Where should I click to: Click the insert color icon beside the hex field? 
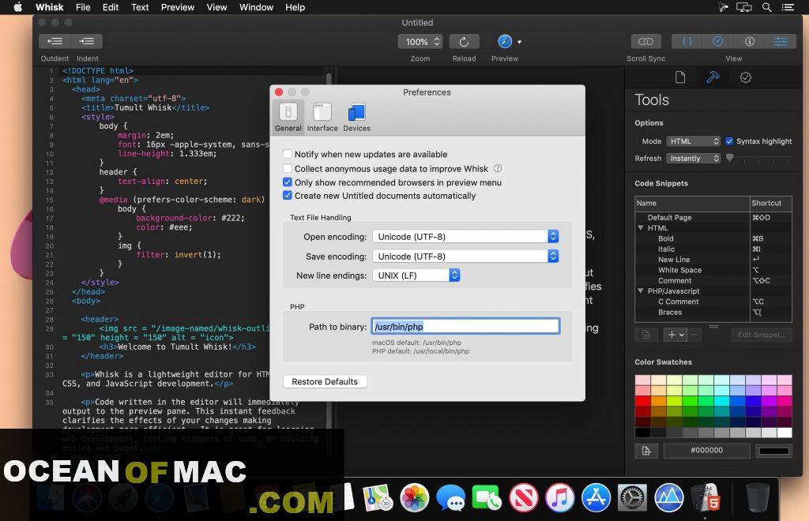646,451
